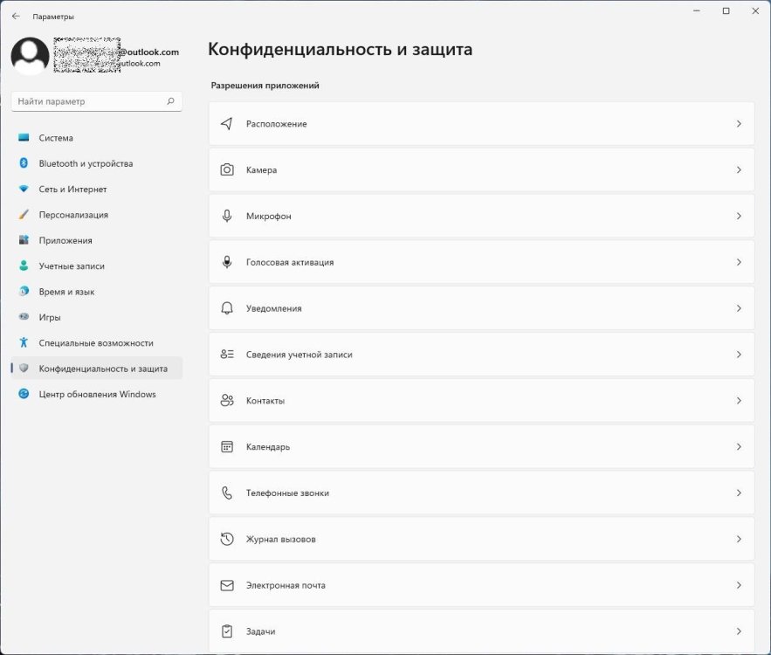Click the user account avatar
This screenshot has width=771, height=655.
(x=30, y=56)
